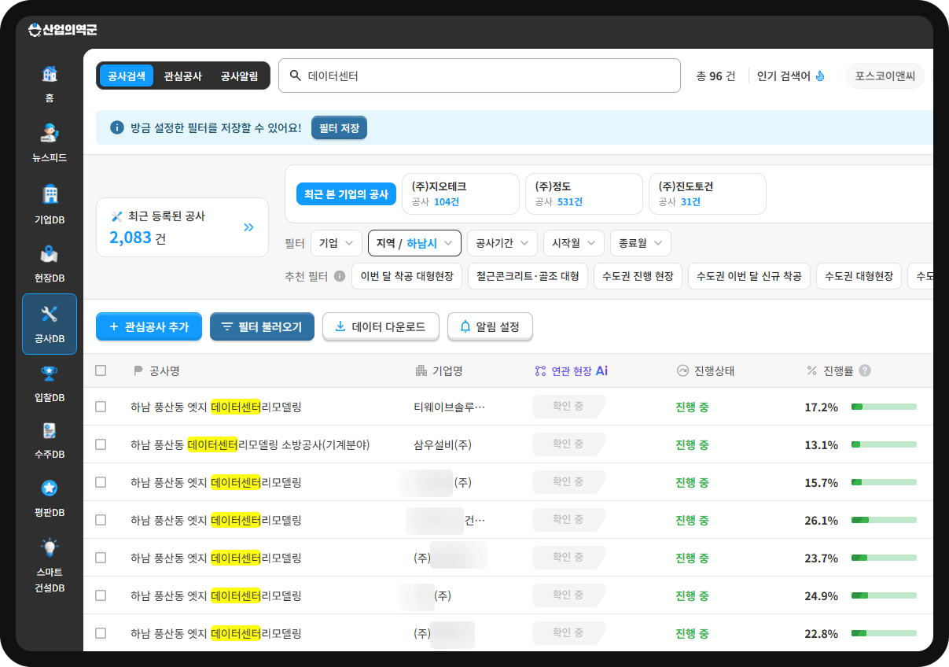The width and height of the screenshot is (949, 667).
Task: Click the 필터 불러오기 button
Action: [262, 326]
